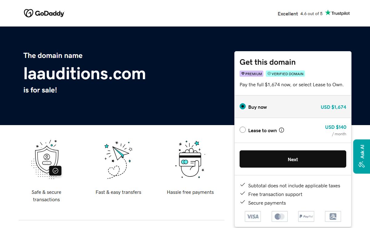The image size is (370, 228).
Task: Open the Ask AI side tab
Action: pyautogui.click(x=362, y=156)
